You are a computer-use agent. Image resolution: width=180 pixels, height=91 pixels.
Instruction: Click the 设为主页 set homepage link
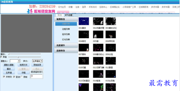pos(62,7)
